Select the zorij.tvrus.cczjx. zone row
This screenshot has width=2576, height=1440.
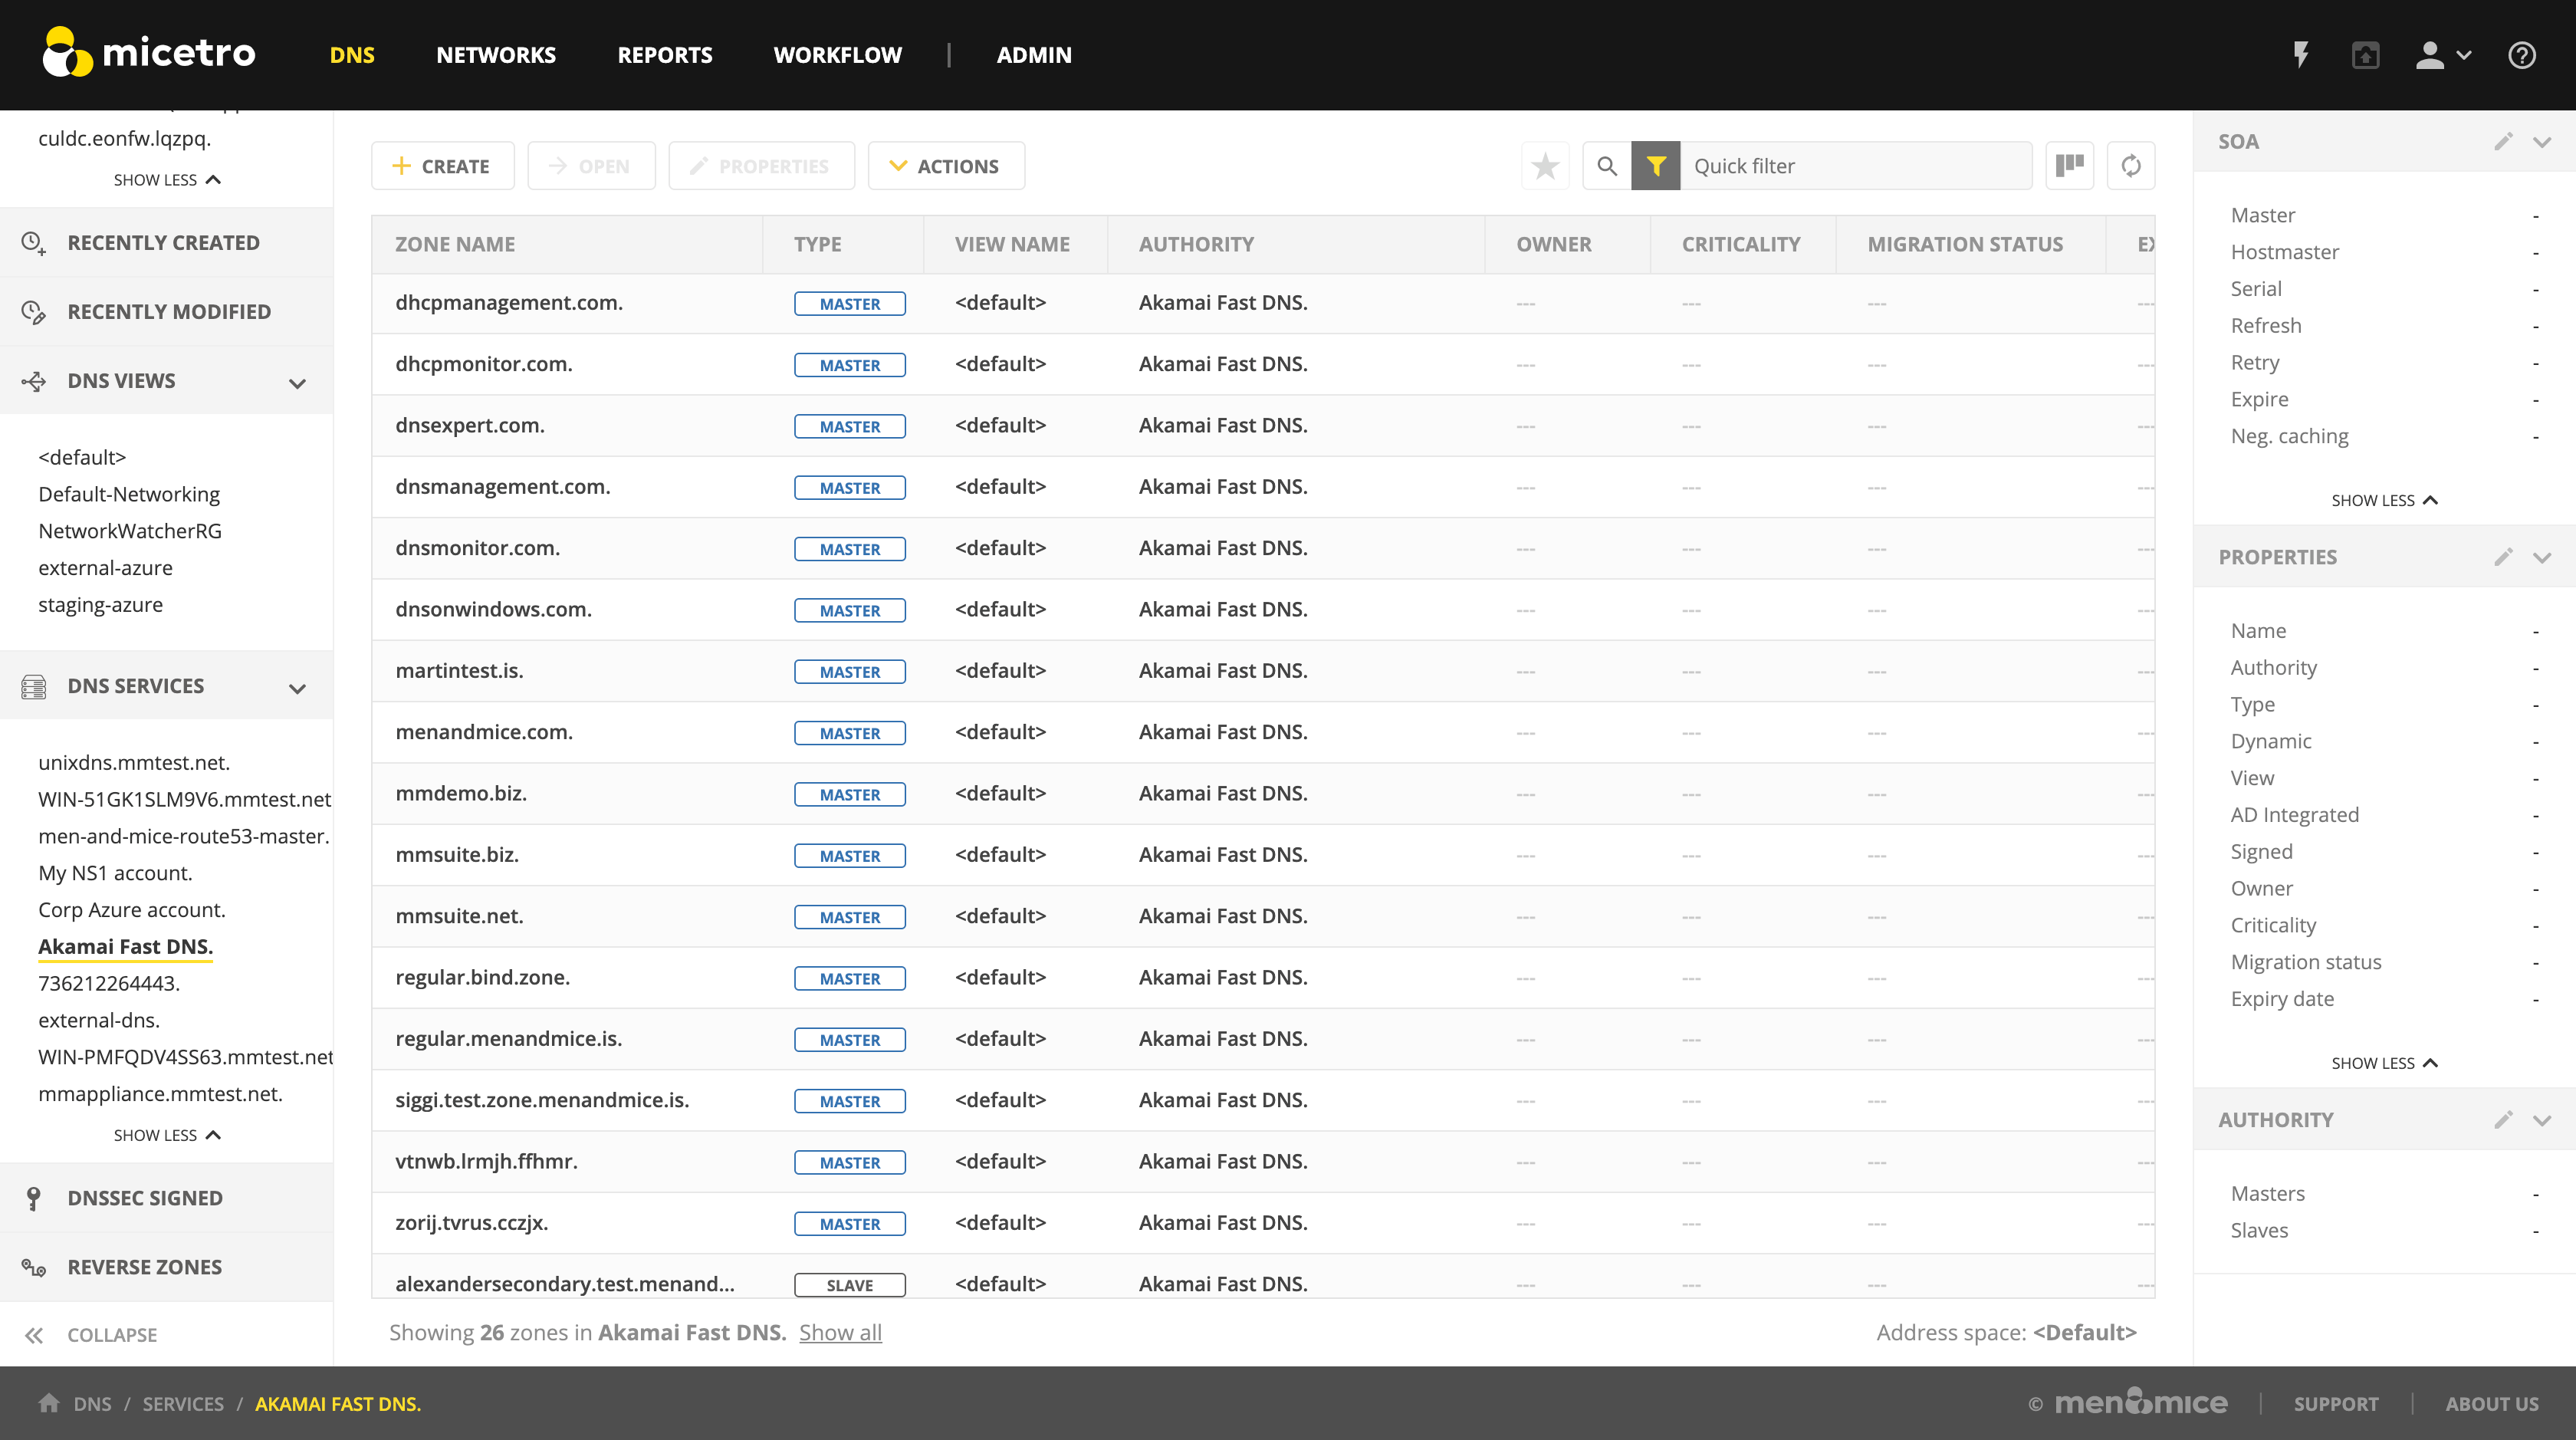1263,1223
